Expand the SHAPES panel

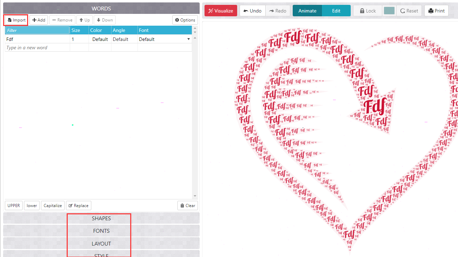101,218
